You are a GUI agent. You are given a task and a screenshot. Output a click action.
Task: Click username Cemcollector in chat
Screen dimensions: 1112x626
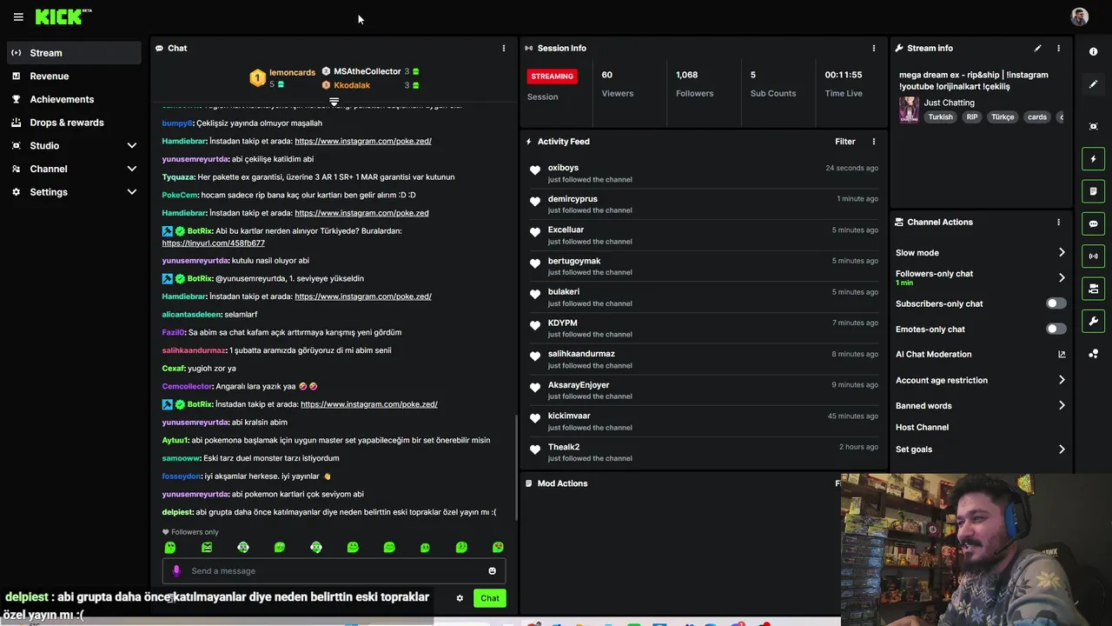[189, 387]
